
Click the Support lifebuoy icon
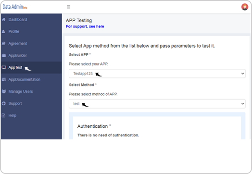(x=4, y=103)
